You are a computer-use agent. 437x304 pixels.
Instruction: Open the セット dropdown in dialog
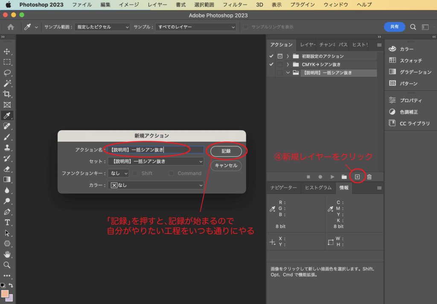tap(156, 161)
